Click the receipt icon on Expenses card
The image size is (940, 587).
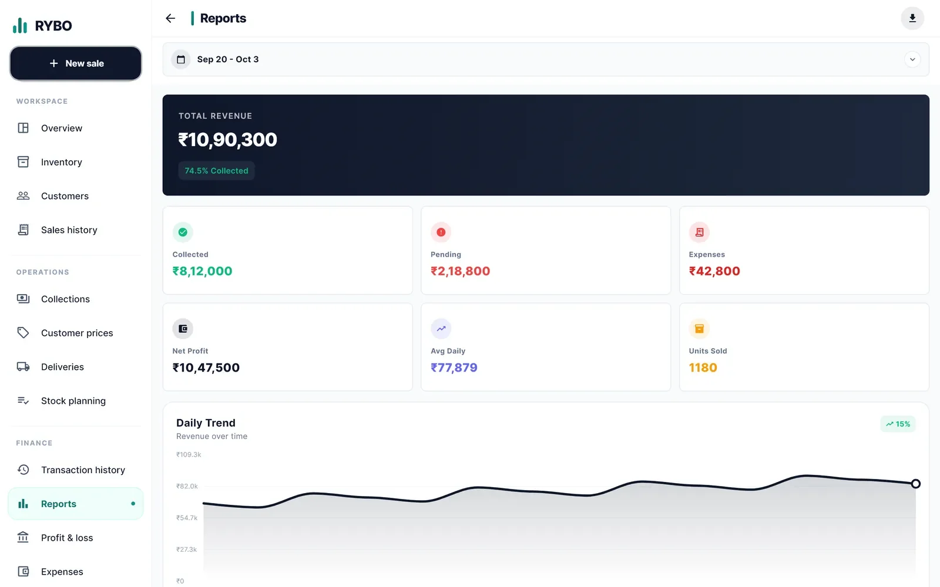tap(699, 232)
